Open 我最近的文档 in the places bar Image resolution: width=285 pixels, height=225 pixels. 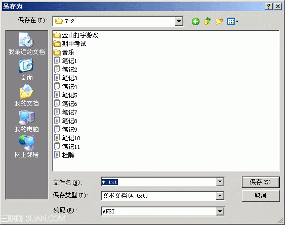26,44
